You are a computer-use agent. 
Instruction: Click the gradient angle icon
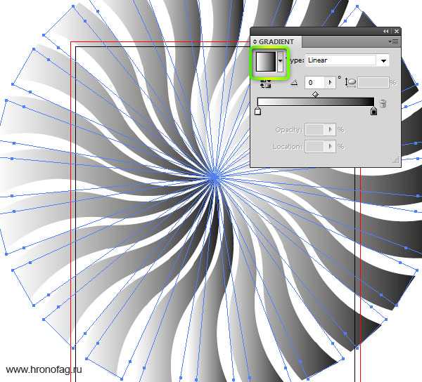(x=294, y=83)
